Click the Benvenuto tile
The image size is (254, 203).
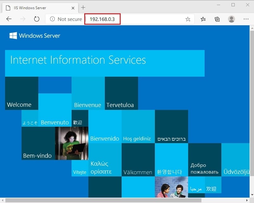tap(55, 110)
